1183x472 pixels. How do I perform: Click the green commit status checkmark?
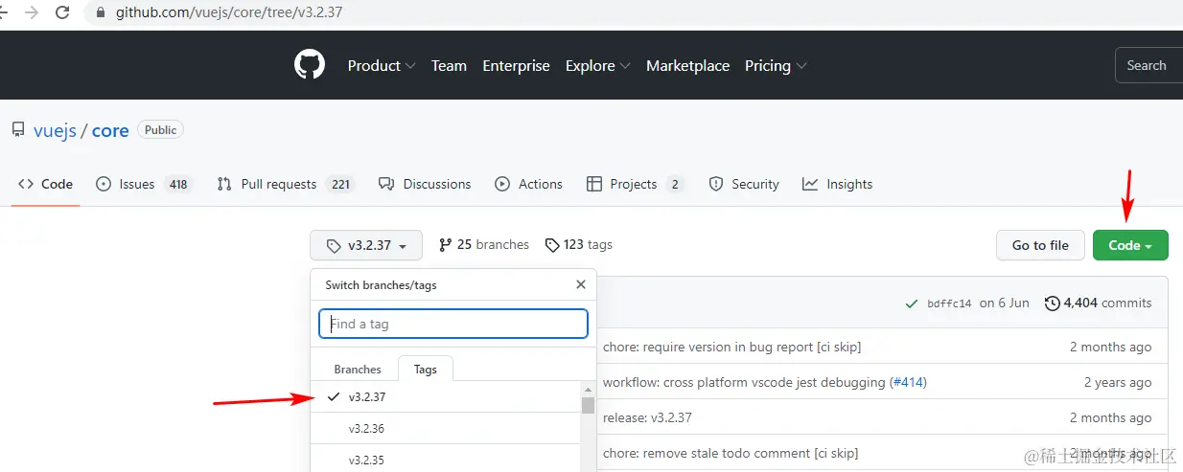912,303
